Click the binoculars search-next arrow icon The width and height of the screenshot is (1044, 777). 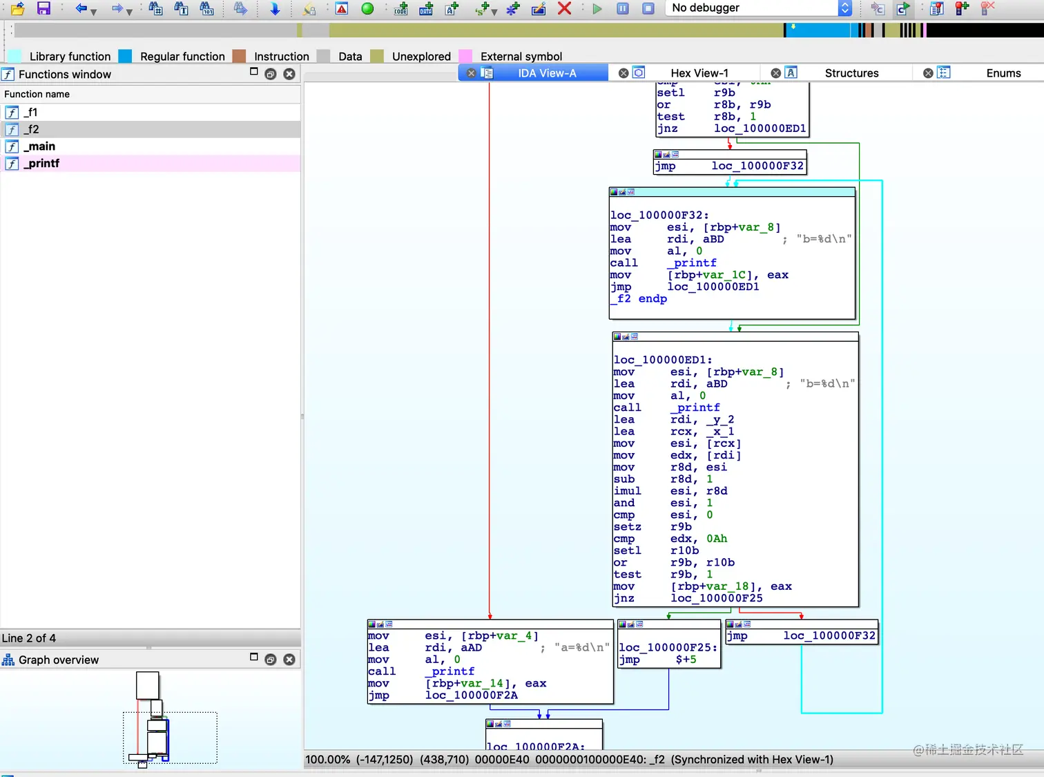pos(240,8)
